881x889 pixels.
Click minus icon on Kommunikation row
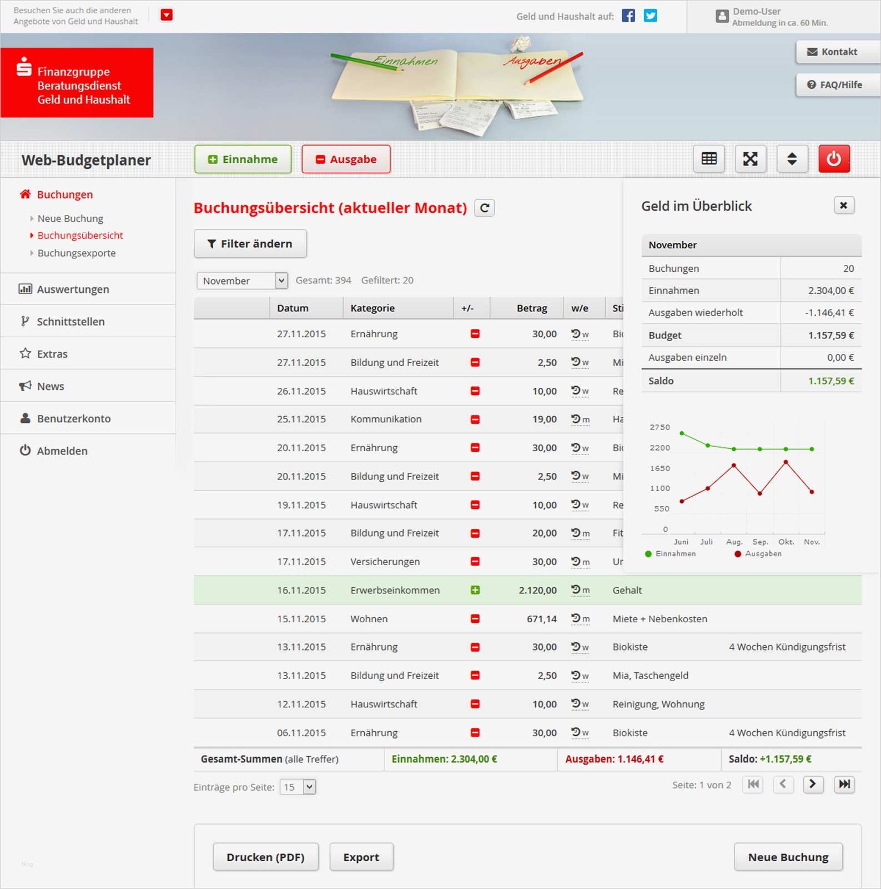475,419
